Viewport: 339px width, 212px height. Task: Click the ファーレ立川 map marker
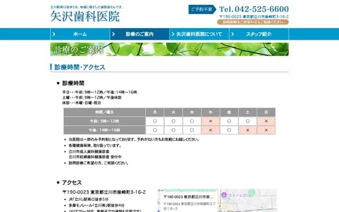tap(224, 195)
